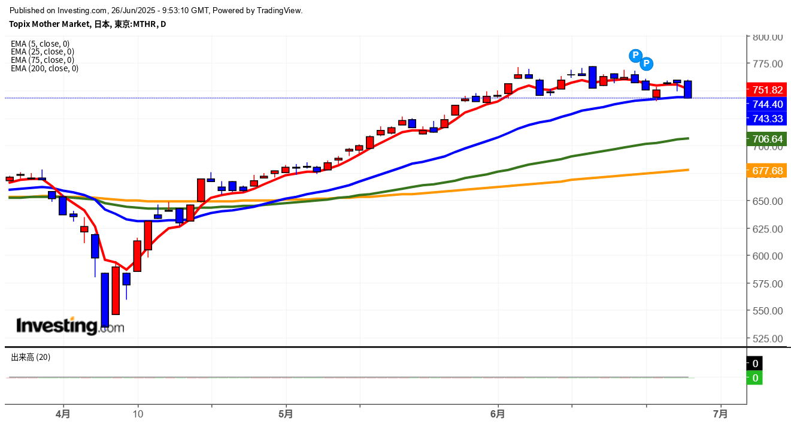The height and width of the screenshot is (424, 791).
Task: Select the EMA (200, close, 0) legend
Action: coord(44,68)
